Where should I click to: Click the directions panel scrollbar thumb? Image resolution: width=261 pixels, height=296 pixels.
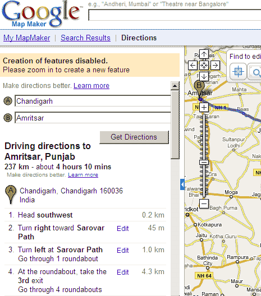pyautogui.click(x=175, y=124)
